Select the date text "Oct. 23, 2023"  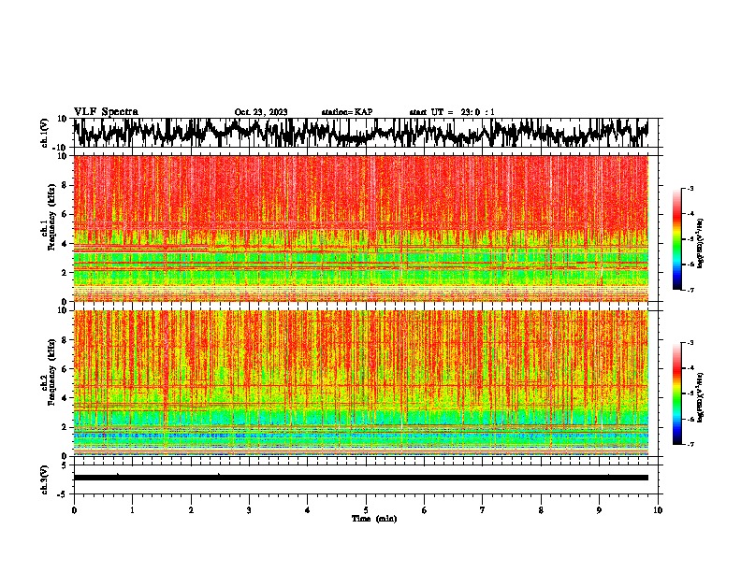[x=261, y=112]
